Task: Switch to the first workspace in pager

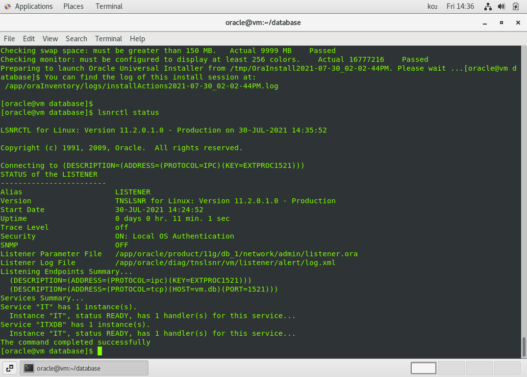Action: [424, 368]
